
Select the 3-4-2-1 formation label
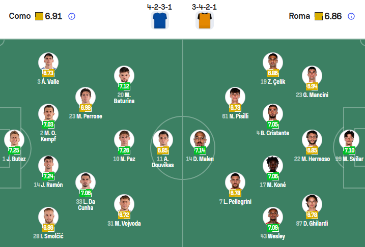click(x=204, y=7)
